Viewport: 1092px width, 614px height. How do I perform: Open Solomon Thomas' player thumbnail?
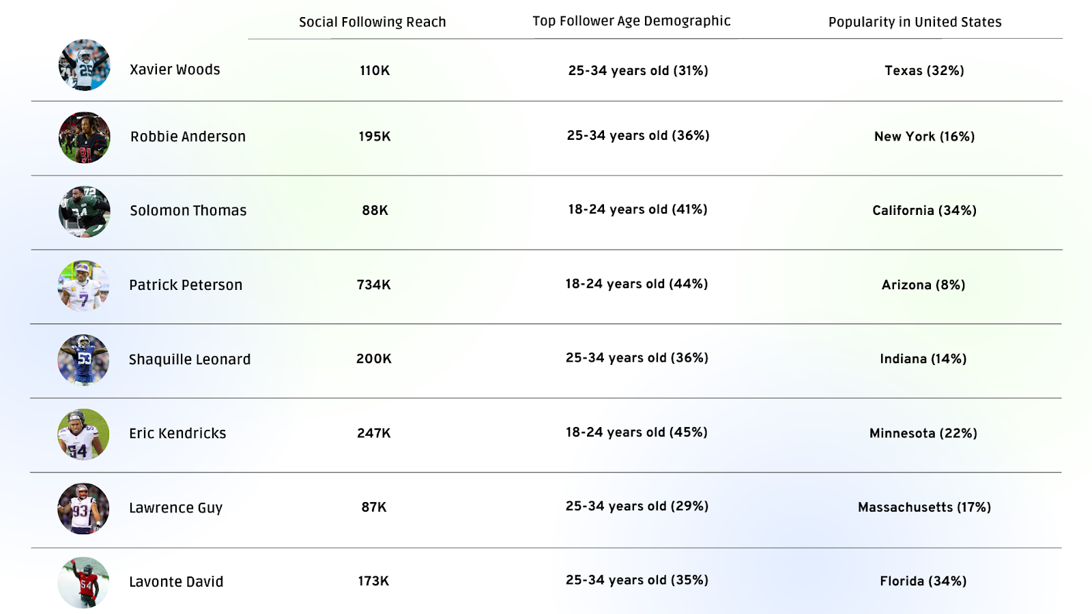pyautogui.click(x=84, y=211)
